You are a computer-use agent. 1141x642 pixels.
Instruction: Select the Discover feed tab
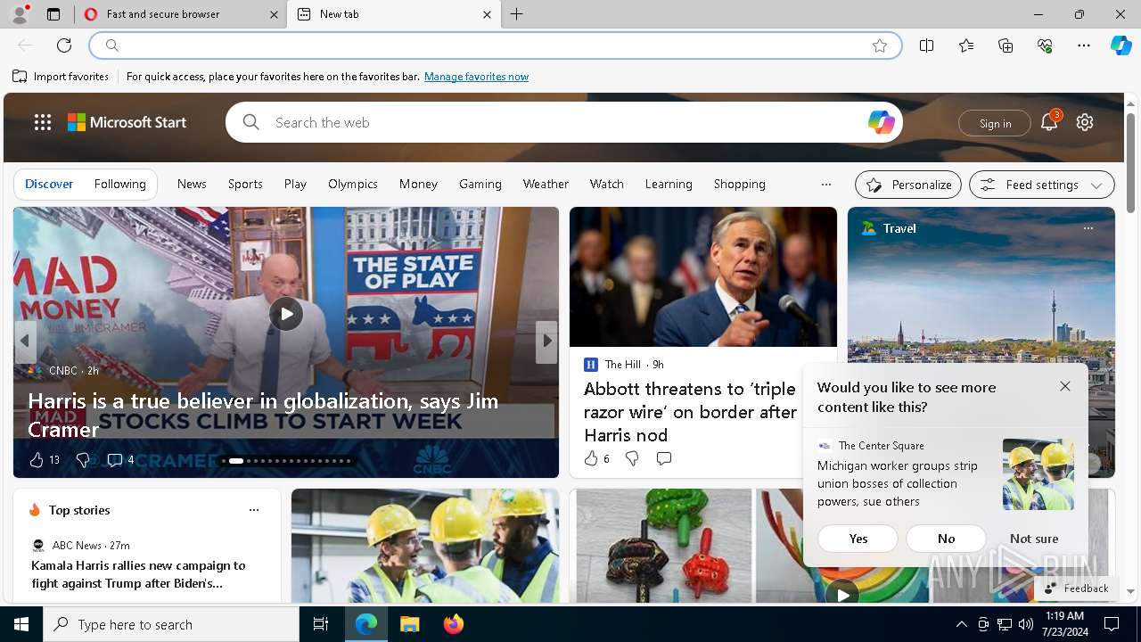point(49,184)
